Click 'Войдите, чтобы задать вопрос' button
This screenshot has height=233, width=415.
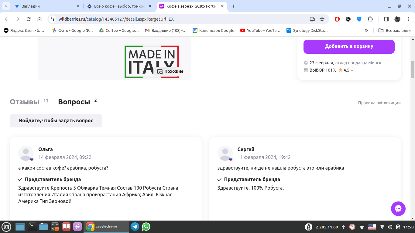(x=56, y=121)
